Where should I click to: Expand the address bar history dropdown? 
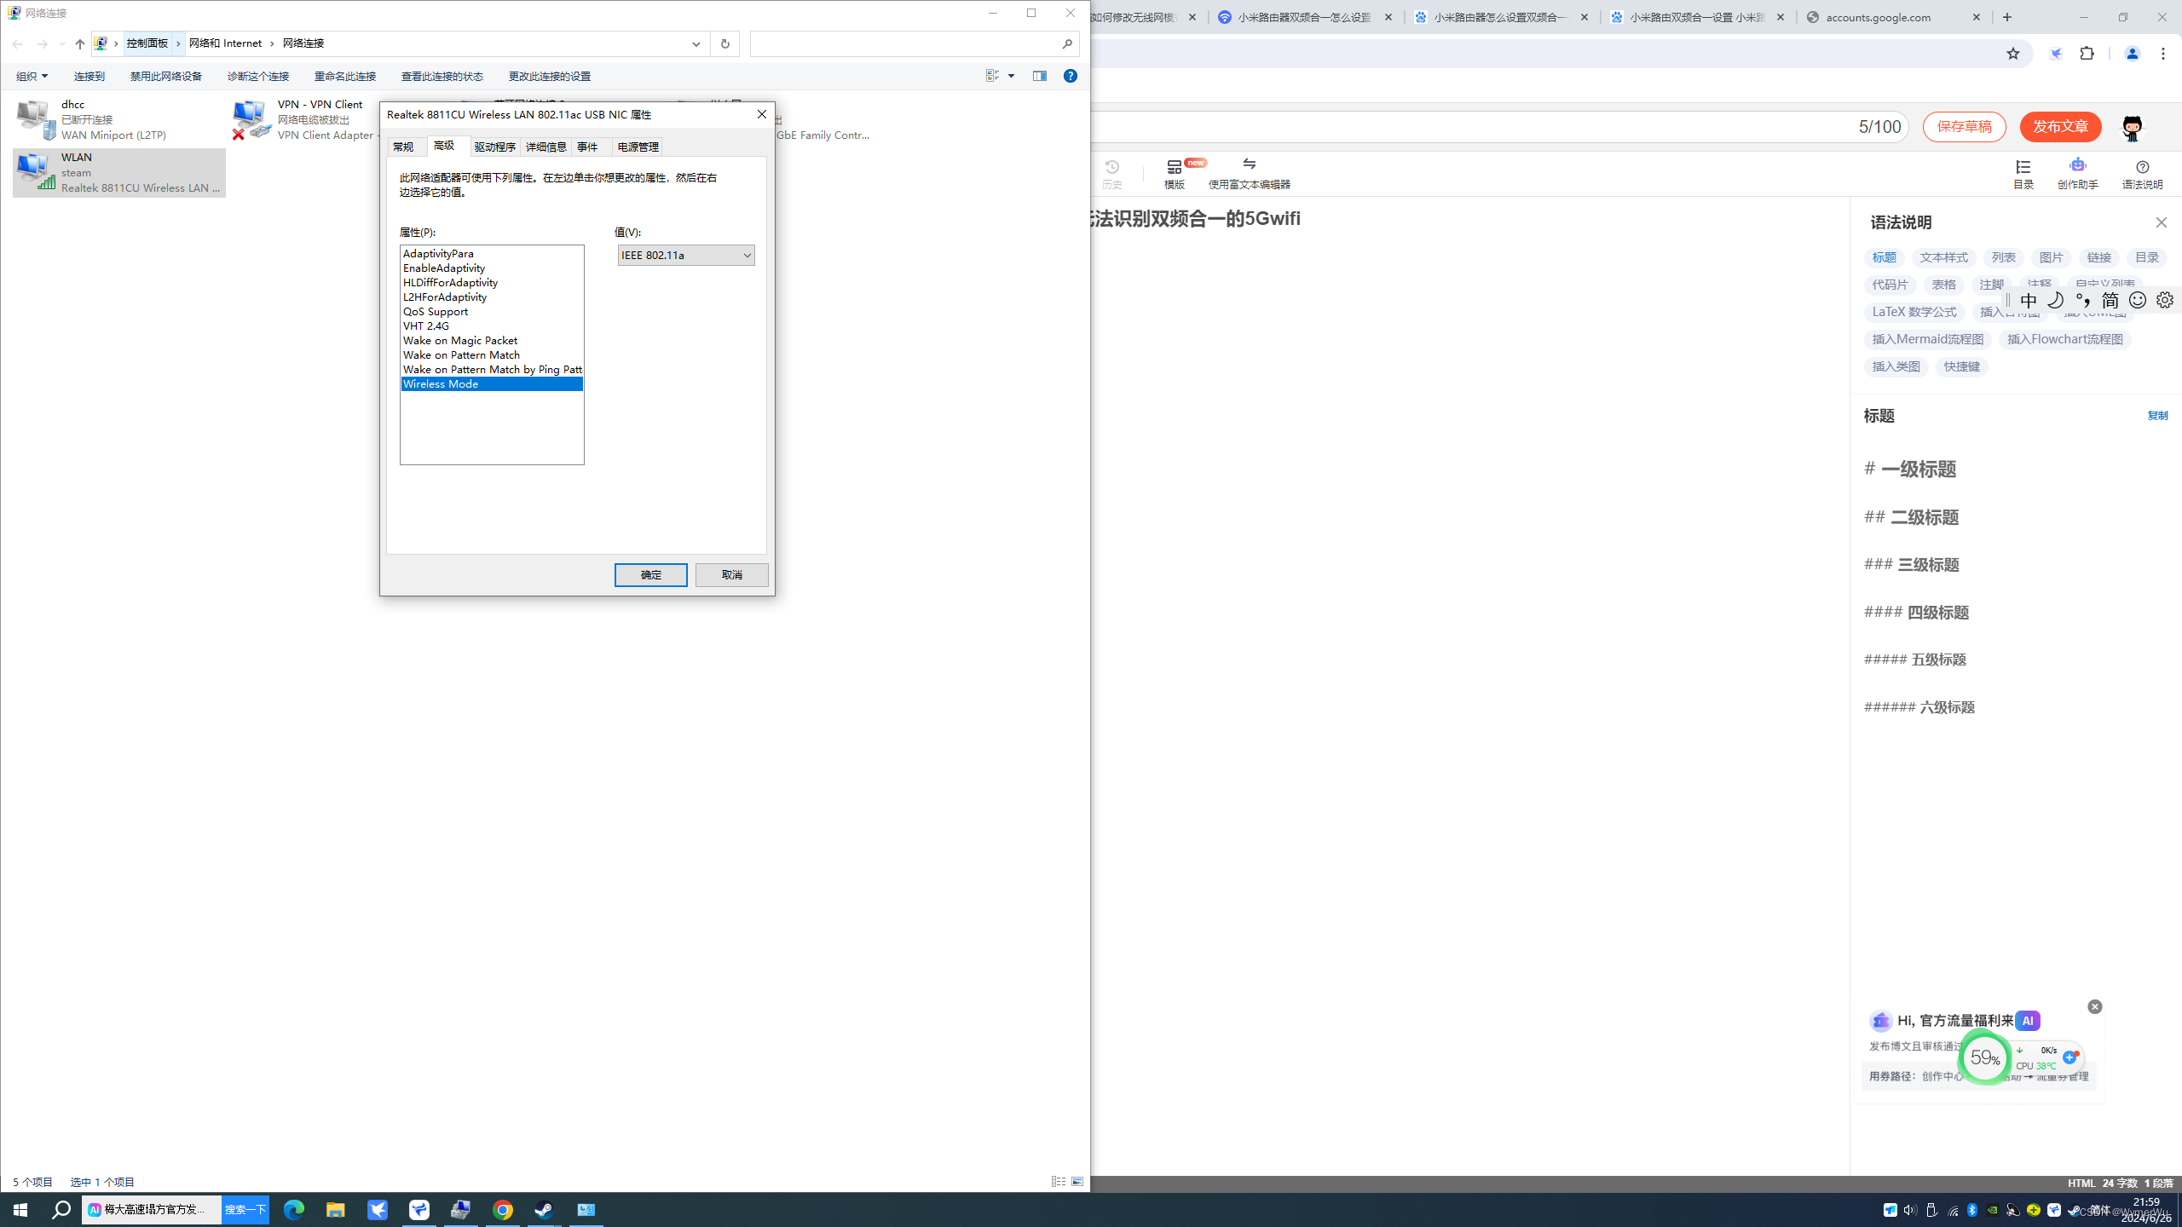coord(696,43)
